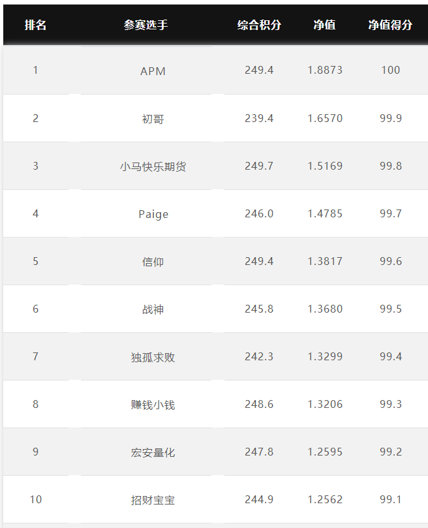Click net value 1.3817

click(325, 261)
